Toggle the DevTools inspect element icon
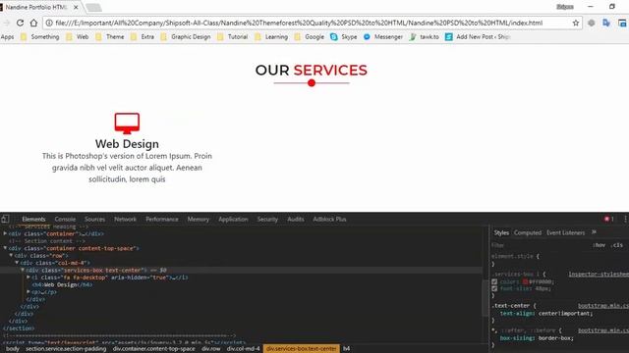This screenshot has width=629, height=353. 5,219
